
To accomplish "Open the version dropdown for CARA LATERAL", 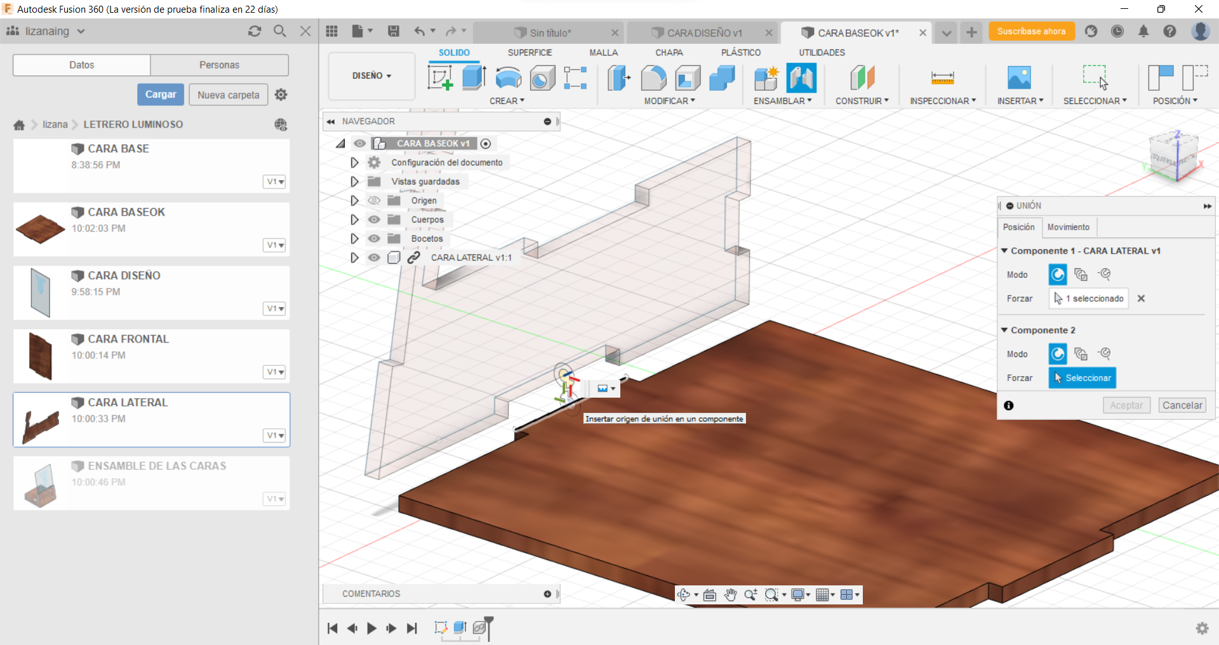I will coord(275,435).
